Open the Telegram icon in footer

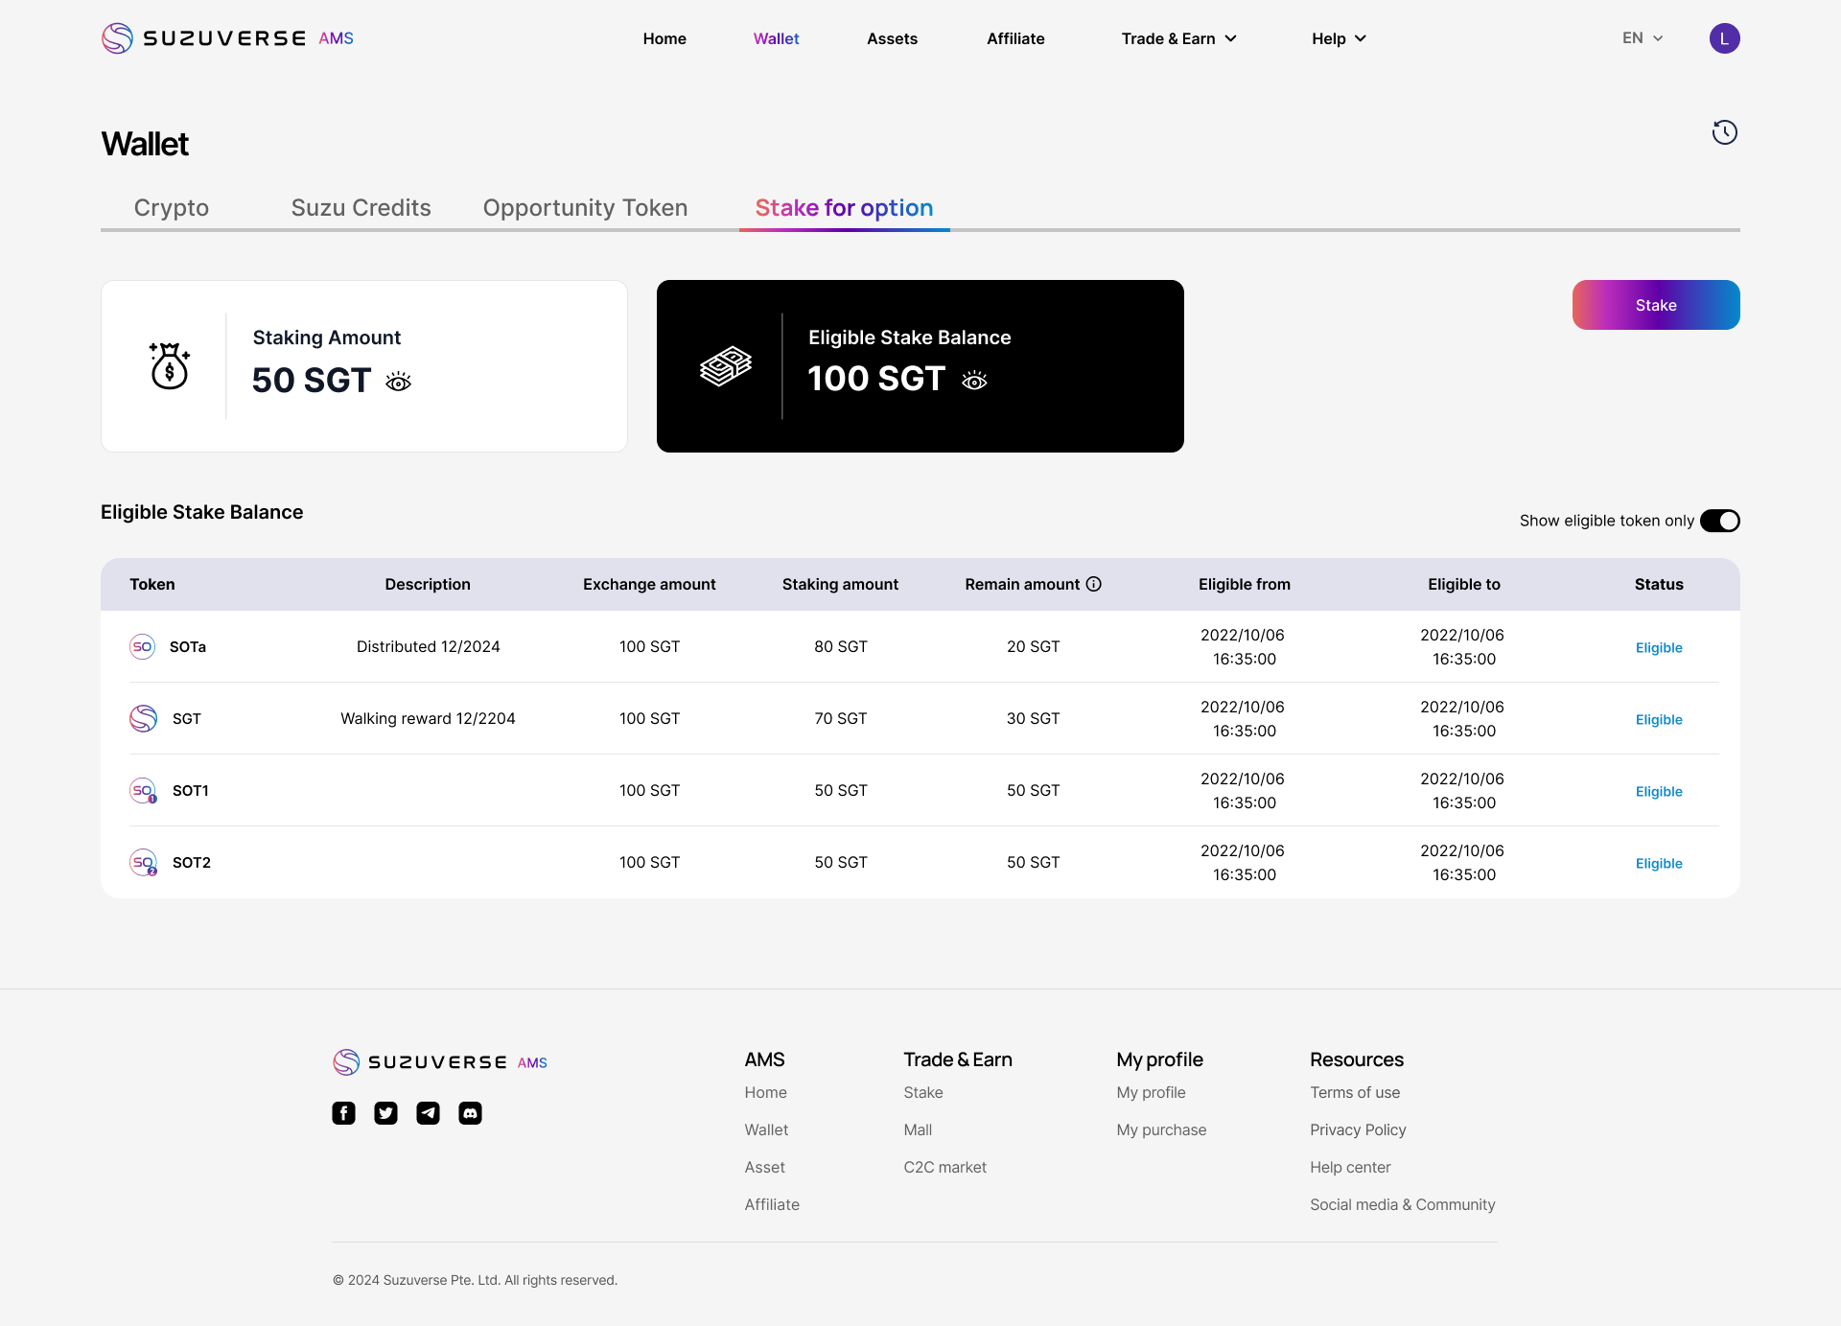point(428,1113)
